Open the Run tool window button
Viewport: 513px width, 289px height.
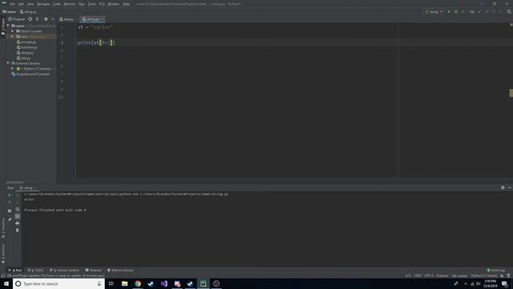15,271
